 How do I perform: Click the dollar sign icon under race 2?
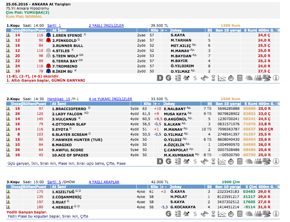(x=195, y=161)
